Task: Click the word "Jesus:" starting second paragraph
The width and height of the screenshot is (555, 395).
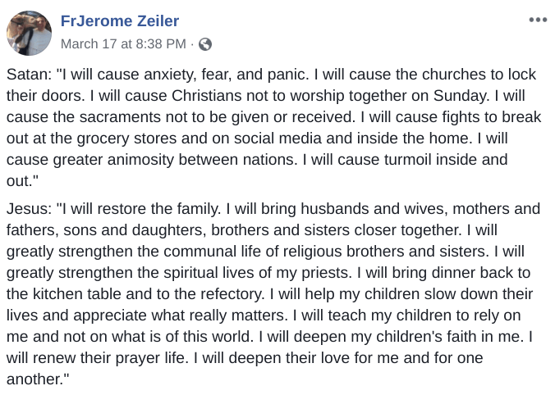Action: point(30,209)
